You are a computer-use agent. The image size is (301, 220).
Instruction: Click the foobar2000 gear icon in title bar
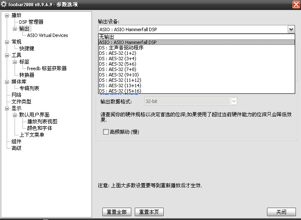(x=3, y=4)
